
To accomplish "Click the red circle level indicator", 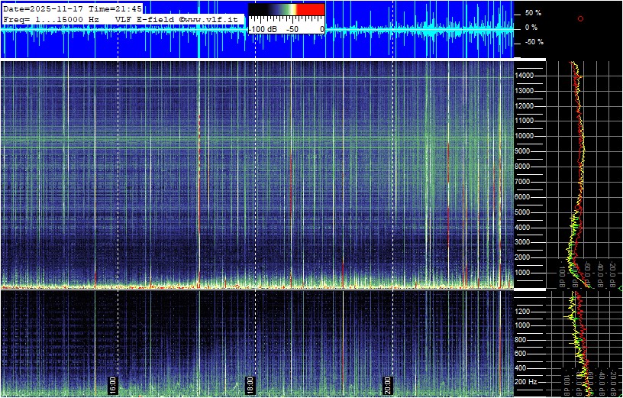I will click(580, 18).
